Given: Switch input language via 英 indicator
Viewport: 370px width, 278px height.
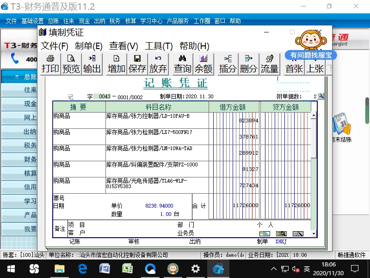Looking at the screenshot, I should pyautogui.click(x=307, y=269).
